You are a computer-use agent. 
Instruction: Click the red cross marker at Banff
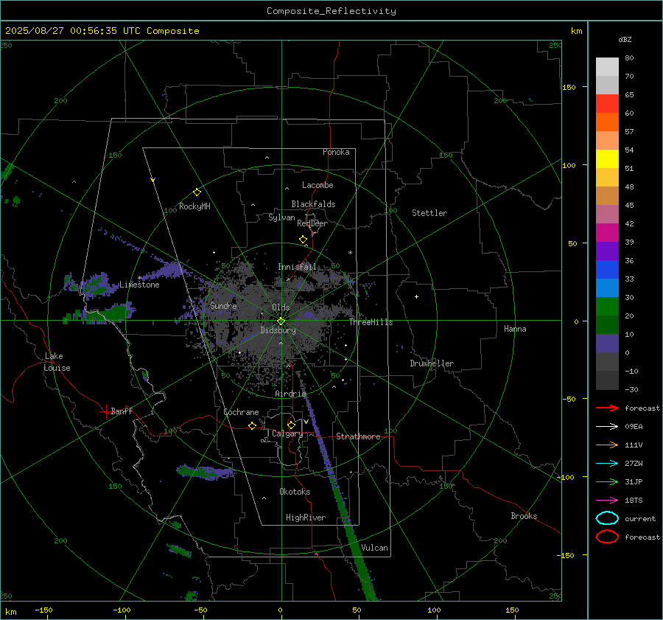pos(105,411)
